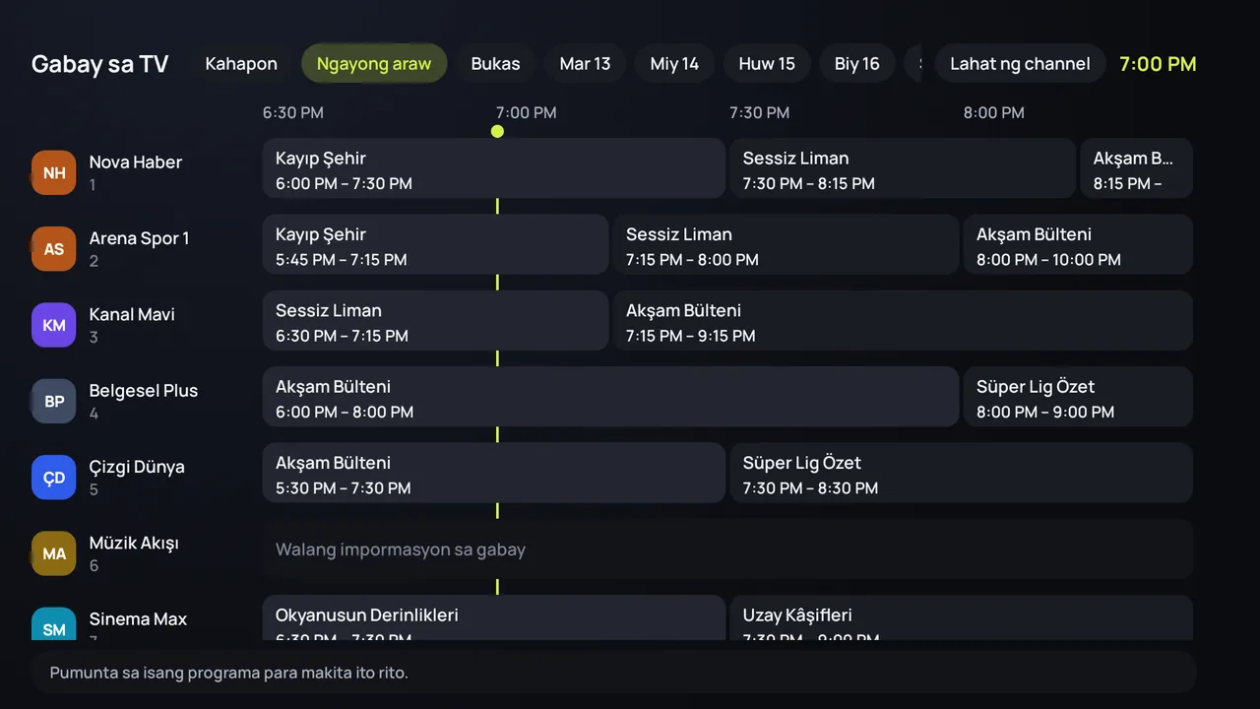Click the Kanal Mavi KM channel icon
The image size is (1260, 709).
pos(53,325)
